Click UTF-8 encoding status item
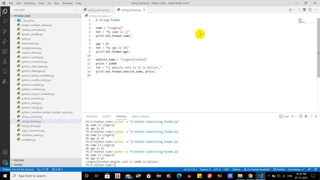This screenshot has width=320, height=180. (x=217, y=169)
